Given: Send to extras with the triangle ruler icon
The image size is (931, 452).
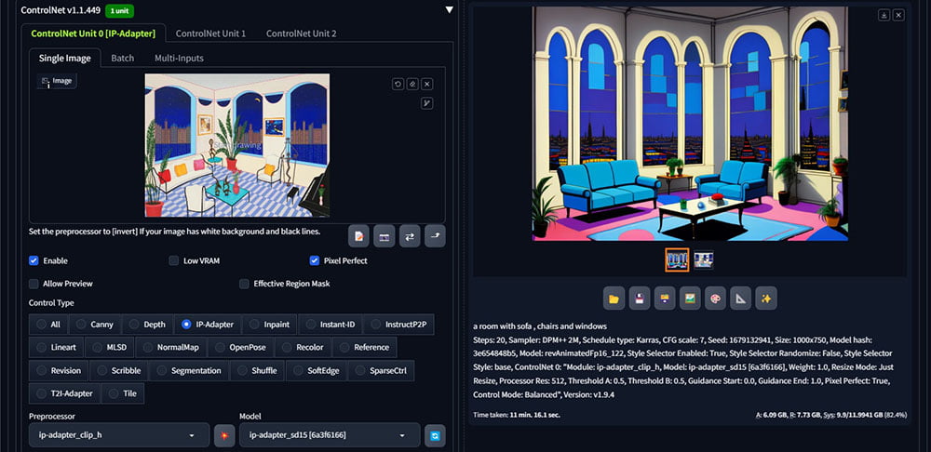Looking at the screenshot, I should tap(740, 299).
